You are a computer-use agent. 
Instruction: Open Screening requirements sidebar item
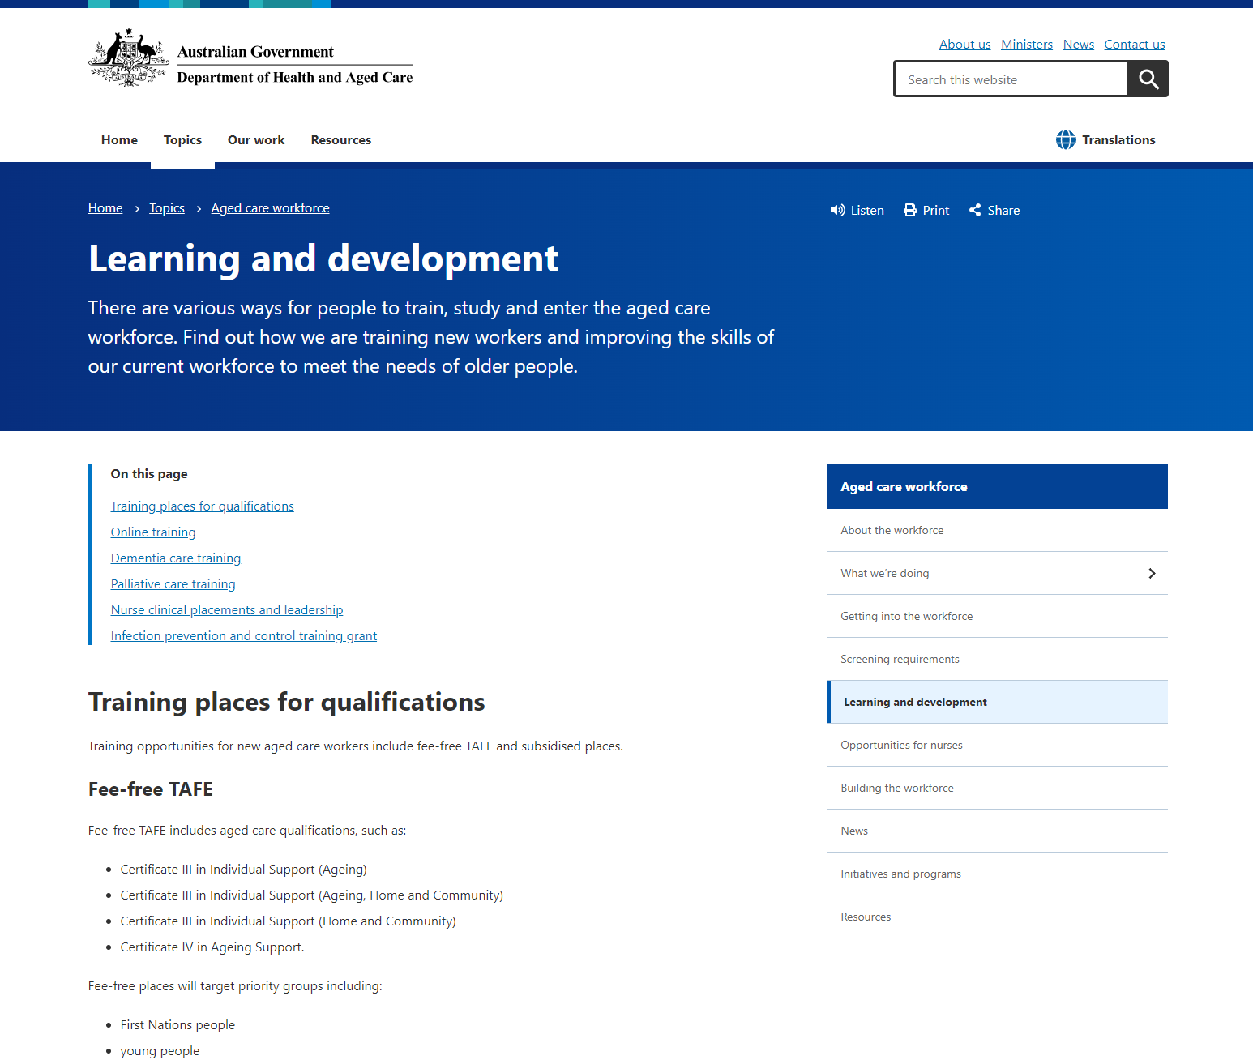tap(900, 659)
